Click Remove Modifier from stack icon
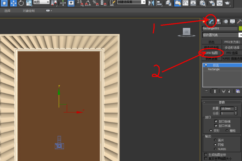 pos(229,91)
